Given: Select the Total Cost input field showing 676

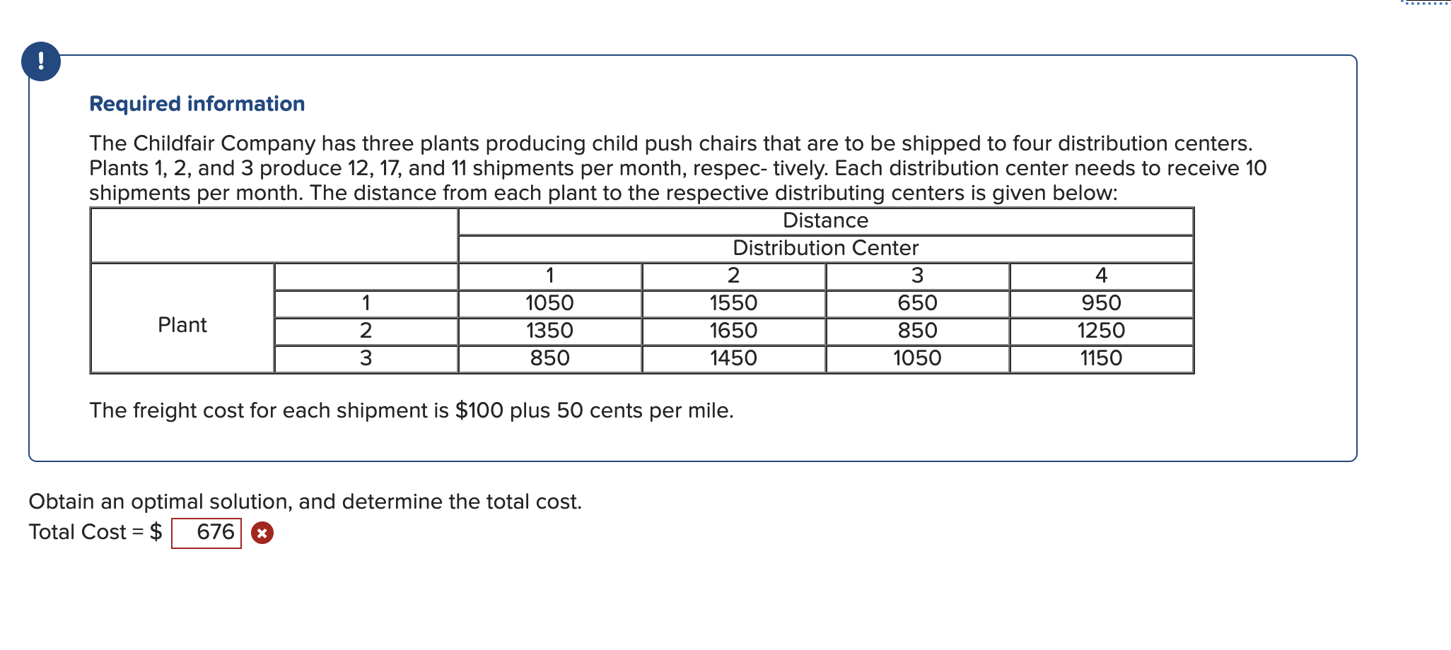Looking at the screenshot, I should point(207,532).
